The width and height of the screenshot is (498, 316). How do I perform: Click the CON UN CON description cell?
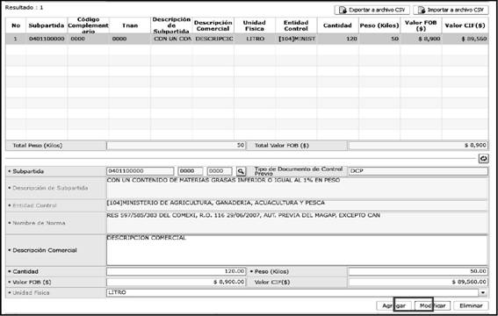click(171, 39)
